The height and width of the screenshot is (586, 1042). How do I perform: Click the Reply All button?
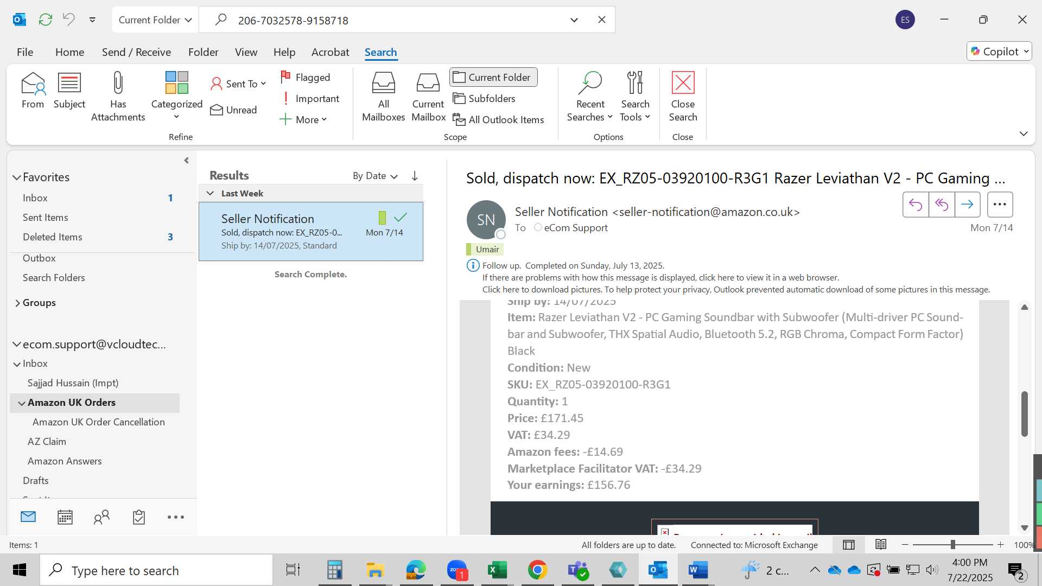pos(942,205)
